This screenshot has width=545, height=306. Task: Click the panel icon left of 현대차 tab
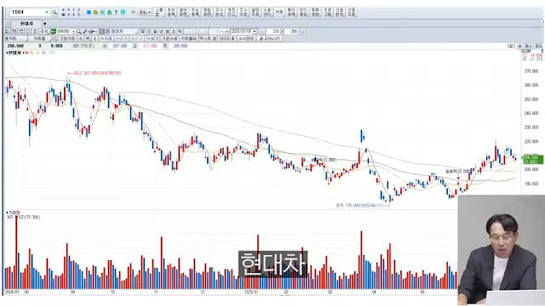[8, 24]
